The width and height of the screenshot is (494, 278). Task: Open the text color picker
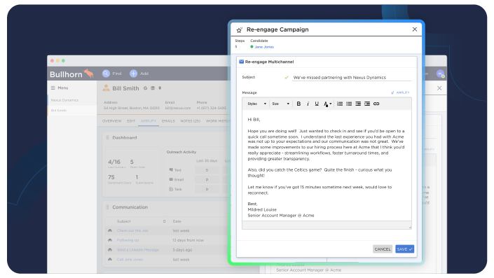click(327, 104)
